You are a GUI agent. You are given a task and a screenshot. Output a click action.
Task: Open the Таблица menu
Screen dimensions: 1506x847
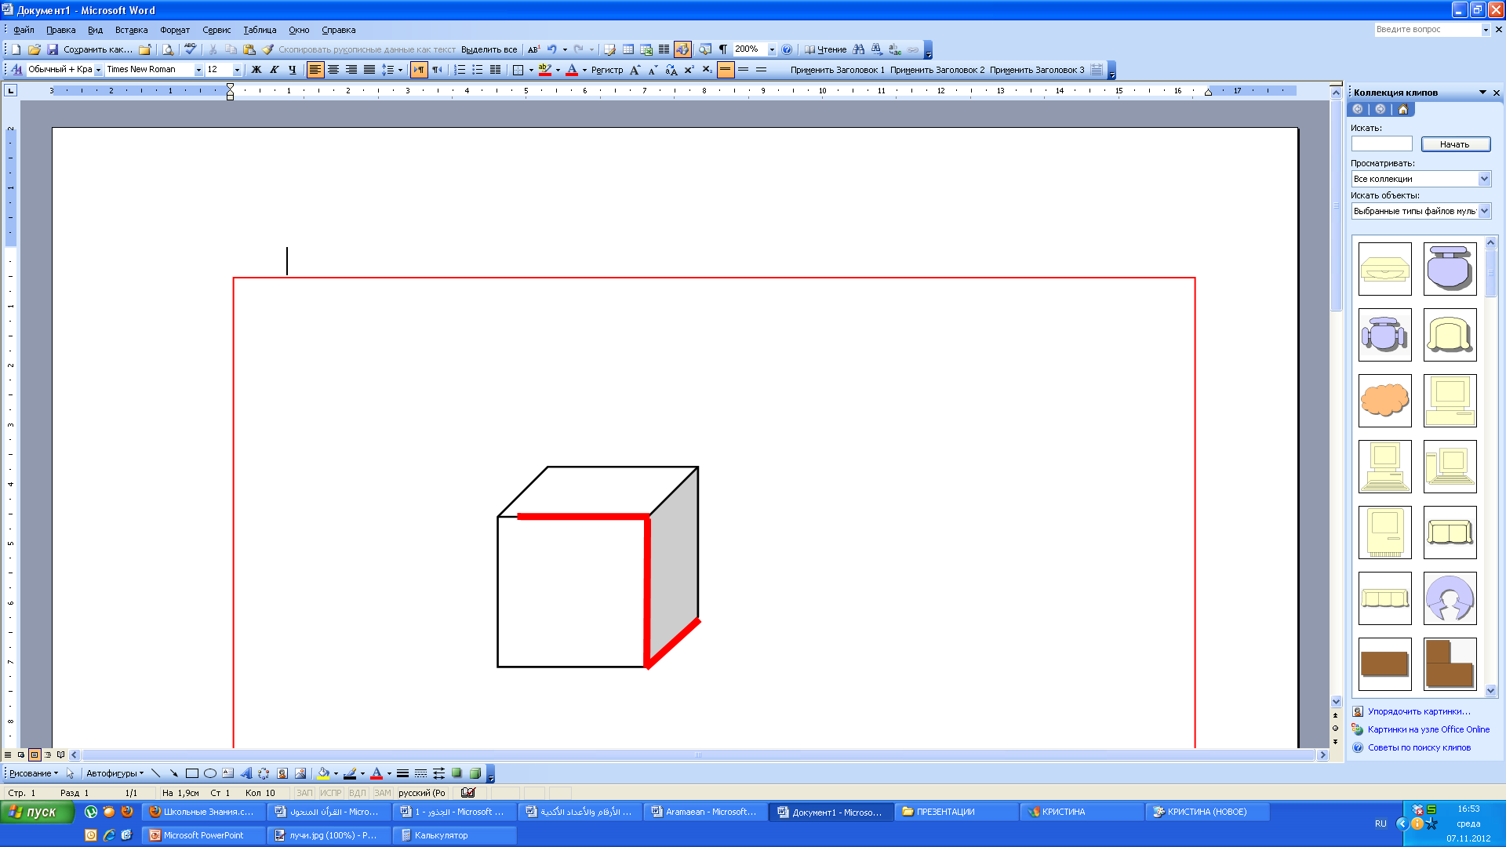point(260,30)
